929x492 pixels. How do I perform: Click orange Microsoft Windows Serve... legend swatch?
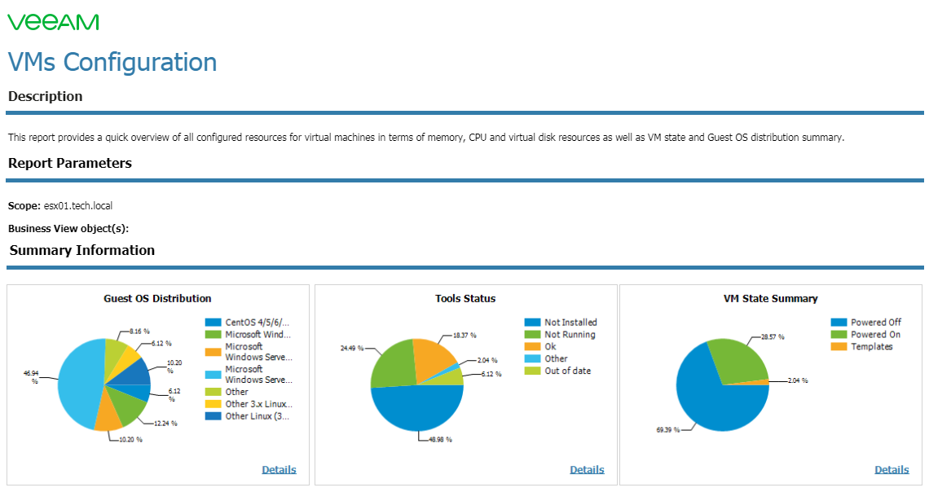pyautogui.click(x=213, y=352)
